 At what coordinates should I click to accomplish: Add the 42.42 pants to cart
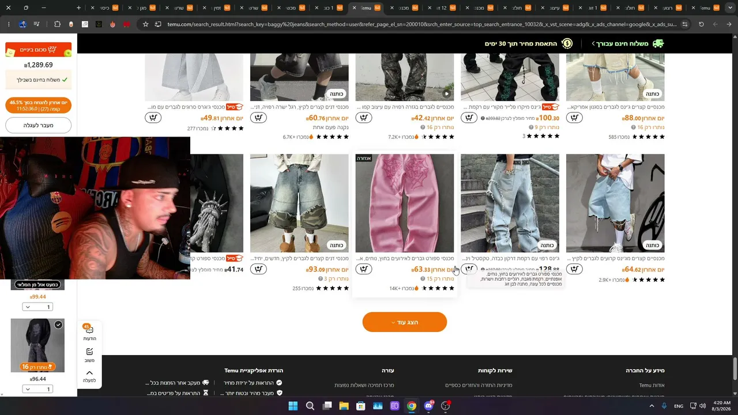tap(363, 118)
